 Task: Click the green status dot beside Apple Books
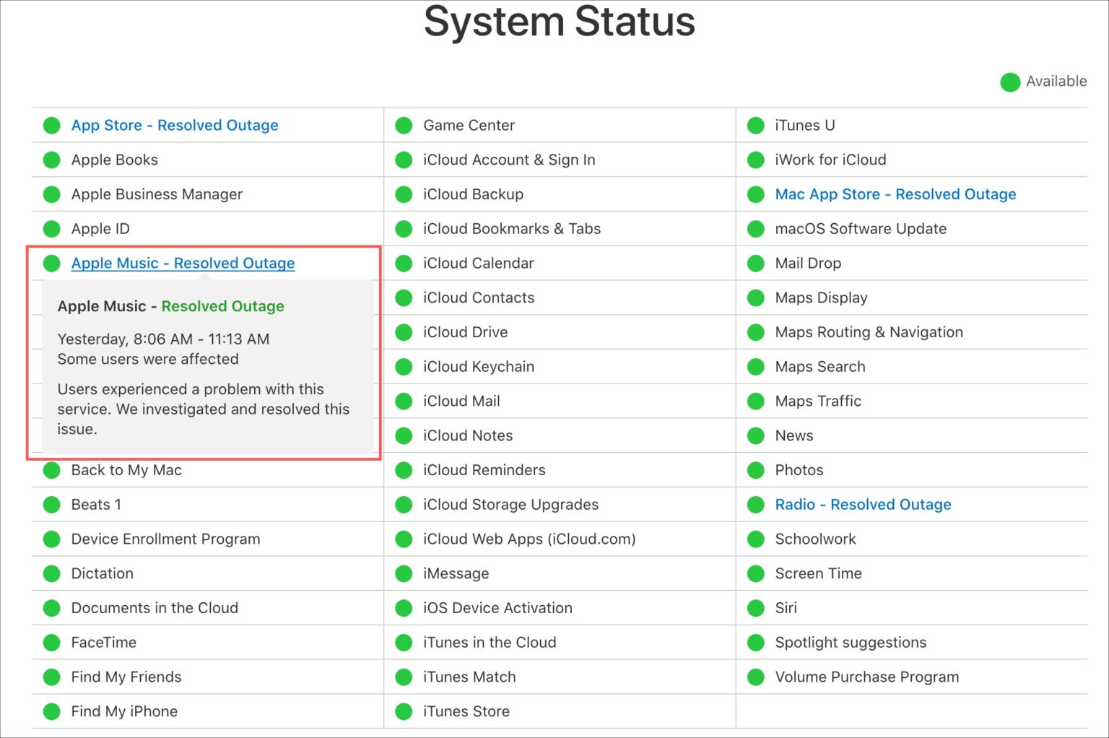tap(51, 160)
